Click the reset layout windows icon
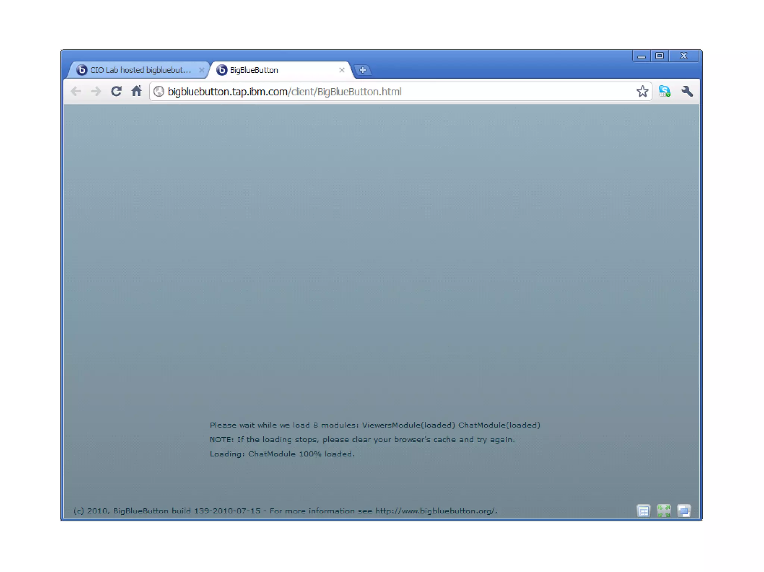The width and height of the screenshot is (764, 572). [x=684, y=511]
